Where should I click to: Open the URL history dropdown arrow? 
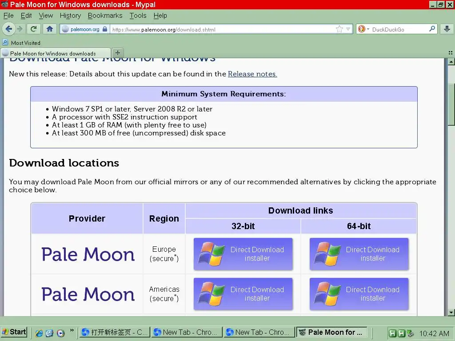click(x=348, y=29)
